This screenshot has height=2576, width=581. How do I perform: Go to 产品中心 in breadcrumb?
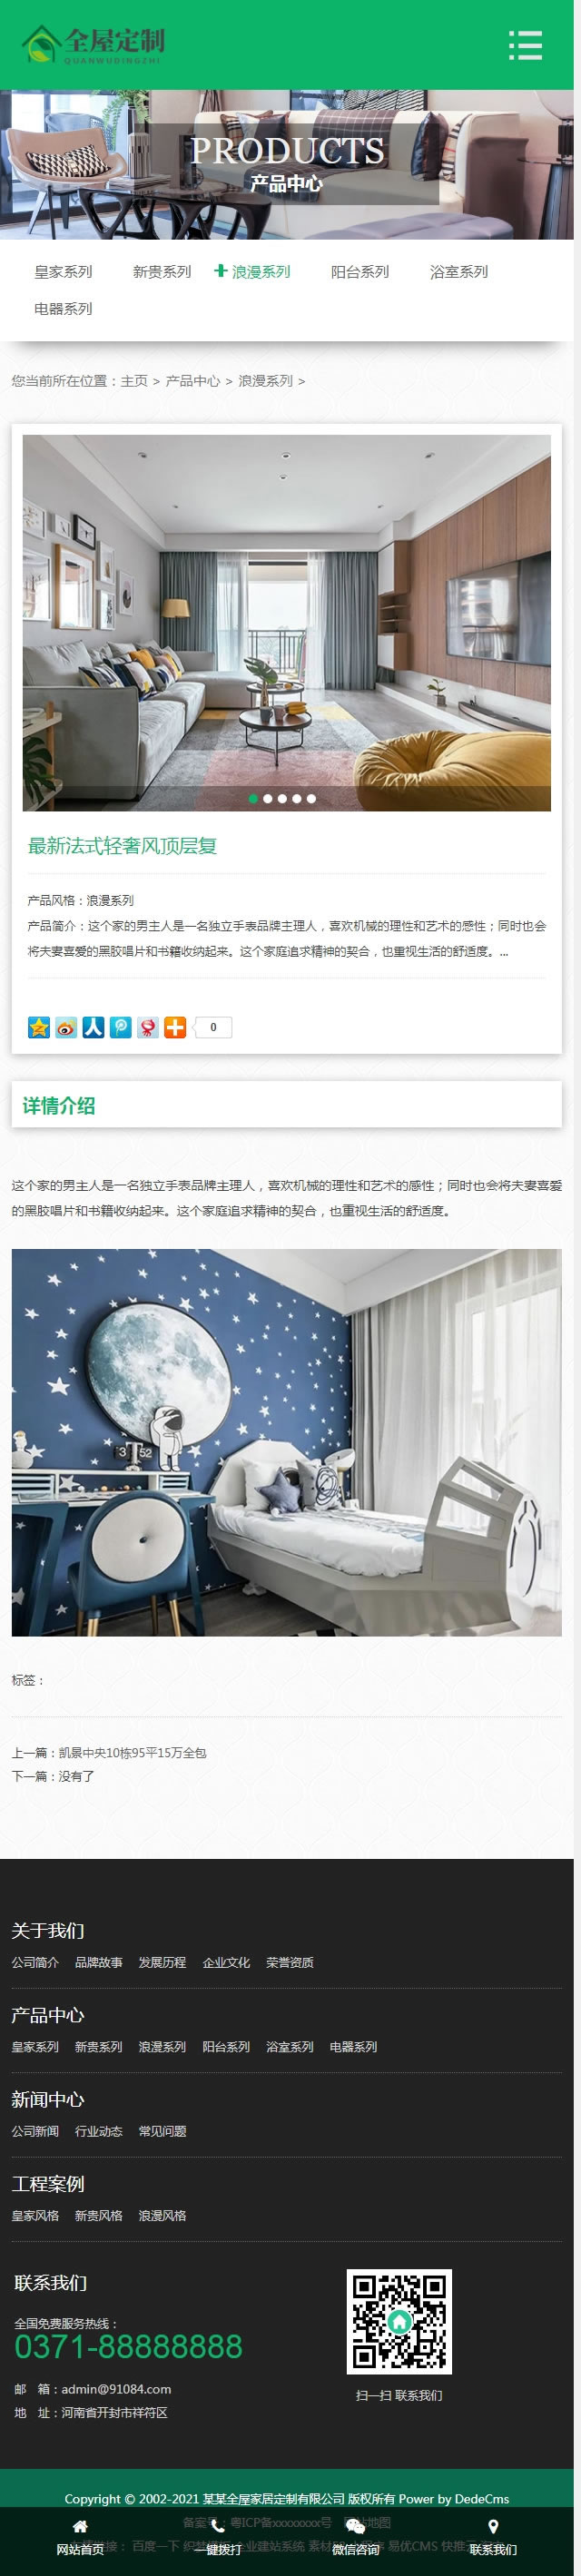(x=193, y=381)
